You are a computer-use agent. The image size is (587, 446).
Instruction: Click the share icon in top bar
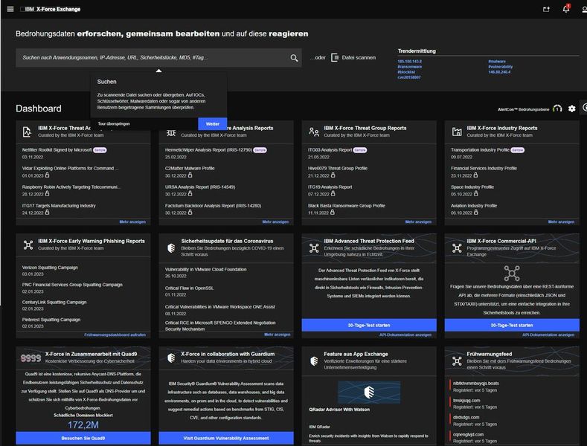[x=547, y=10]
